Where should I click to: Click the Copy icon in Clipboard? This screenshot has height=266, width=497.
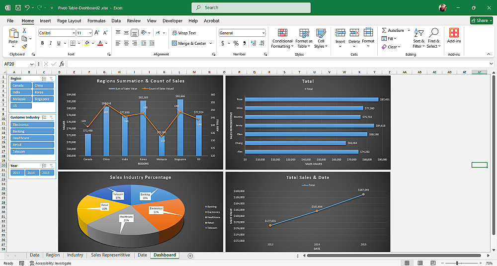(x=24, y=38)
